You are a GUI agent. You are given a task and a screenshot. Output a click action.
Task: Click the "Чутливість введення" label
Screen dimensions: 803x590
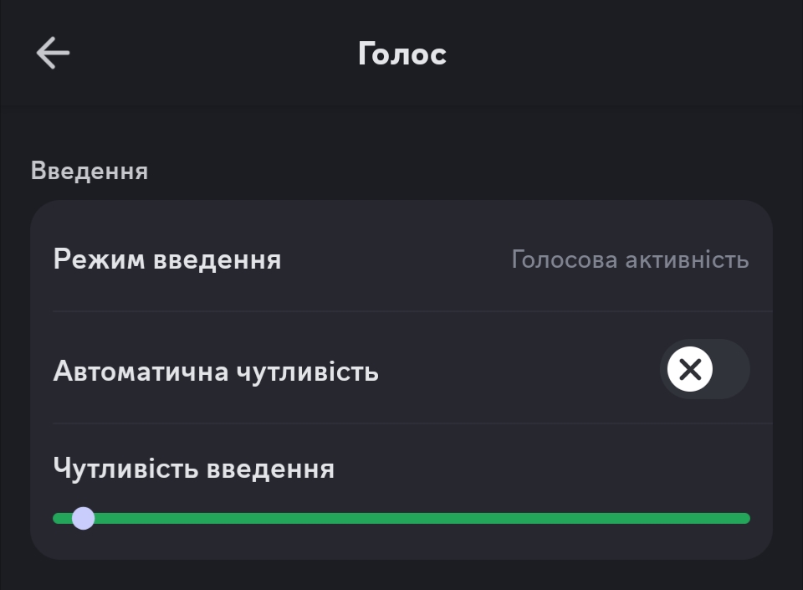[193, 468]
